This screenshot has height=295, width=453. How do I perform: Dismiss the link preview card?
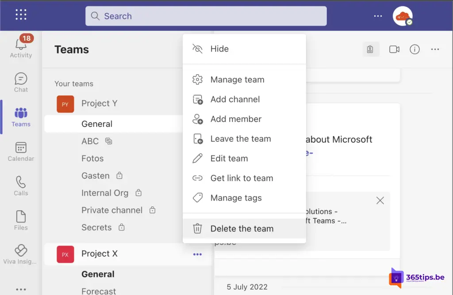tap(380, 200)
